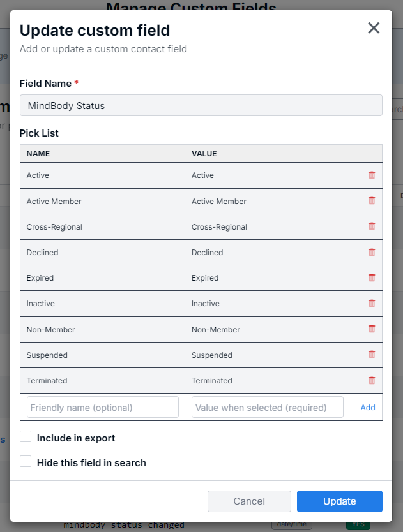The image size is (403, 532).
Task: Delete the Expired pick list entry
Action: point(372,278)
